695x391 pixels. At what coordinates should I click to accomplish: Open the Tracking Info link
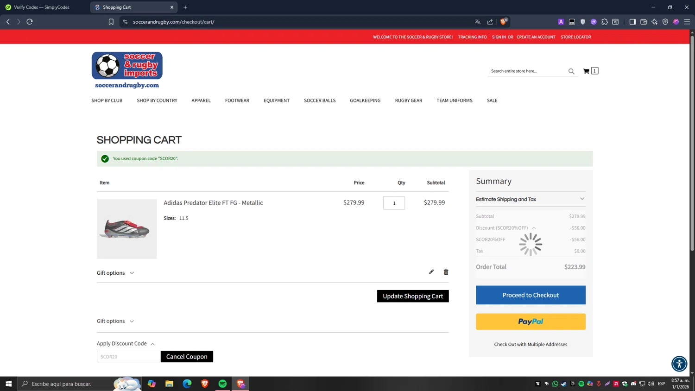[x=472, y=37]
